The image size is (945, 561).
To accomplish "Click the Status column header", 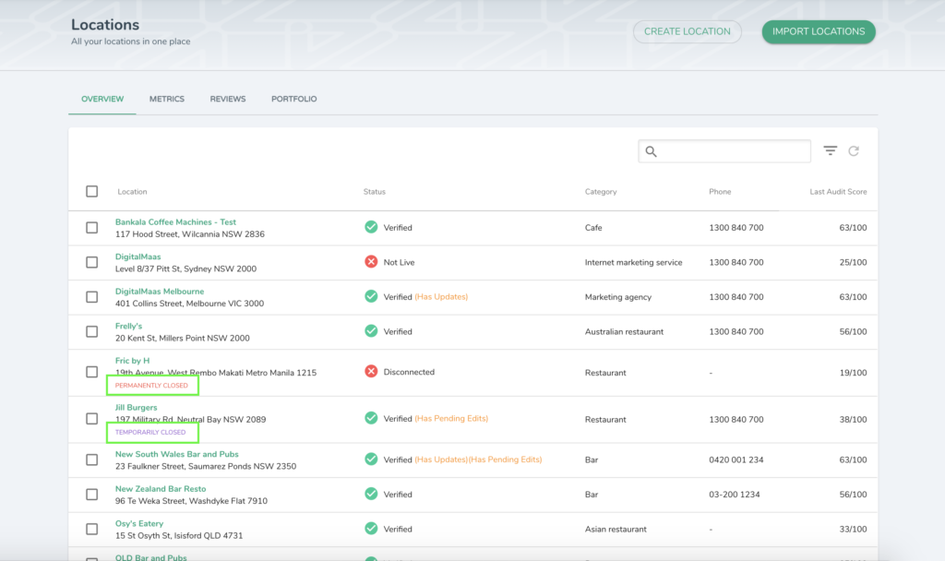I will 375,192.
